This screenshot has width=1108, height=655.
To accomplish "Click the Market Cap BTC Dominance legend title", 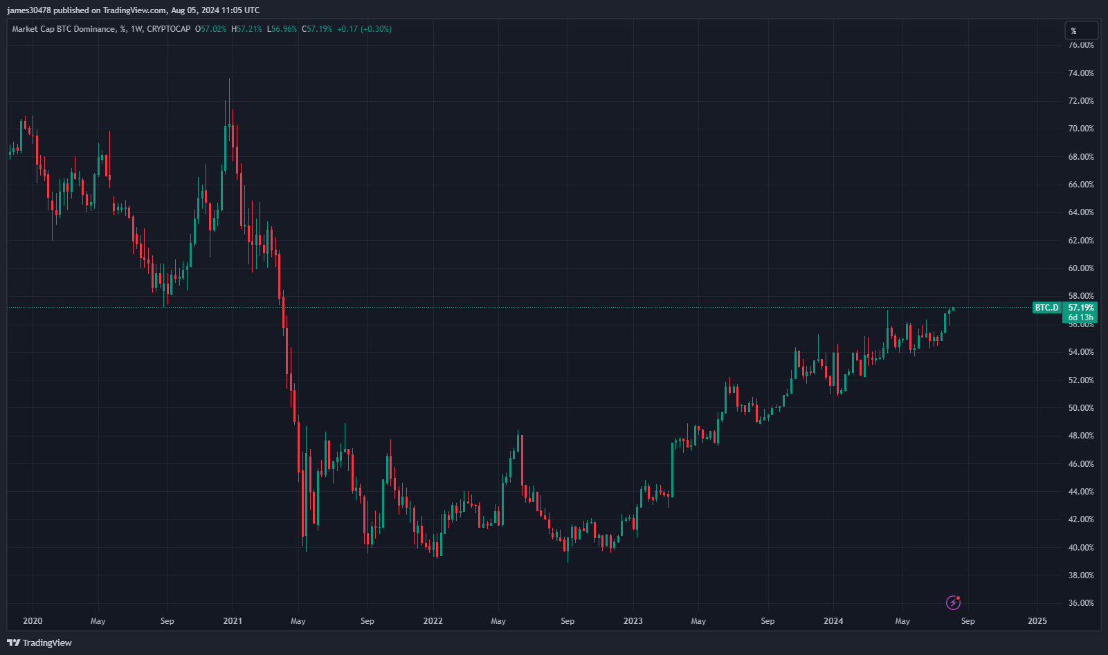I will [x=101, y=29].
